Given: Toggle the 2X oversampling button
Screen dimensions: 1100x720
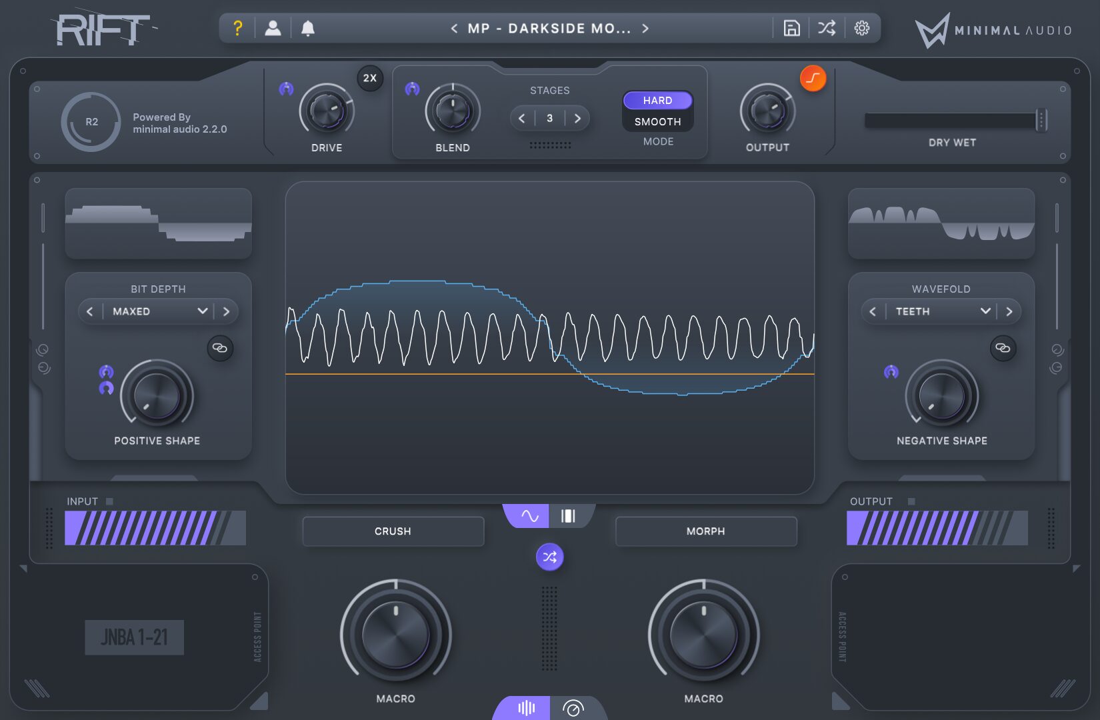Looking at the screenshot, I should pyautogui.click(x=370, y=78).
